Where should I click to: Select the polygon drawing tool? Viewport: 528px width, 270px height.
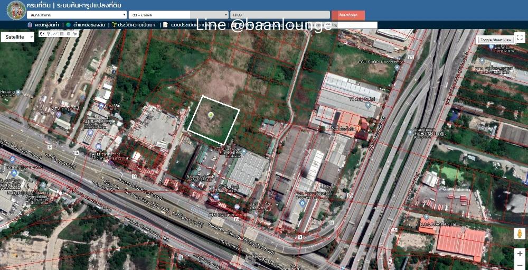pos(76,34)
